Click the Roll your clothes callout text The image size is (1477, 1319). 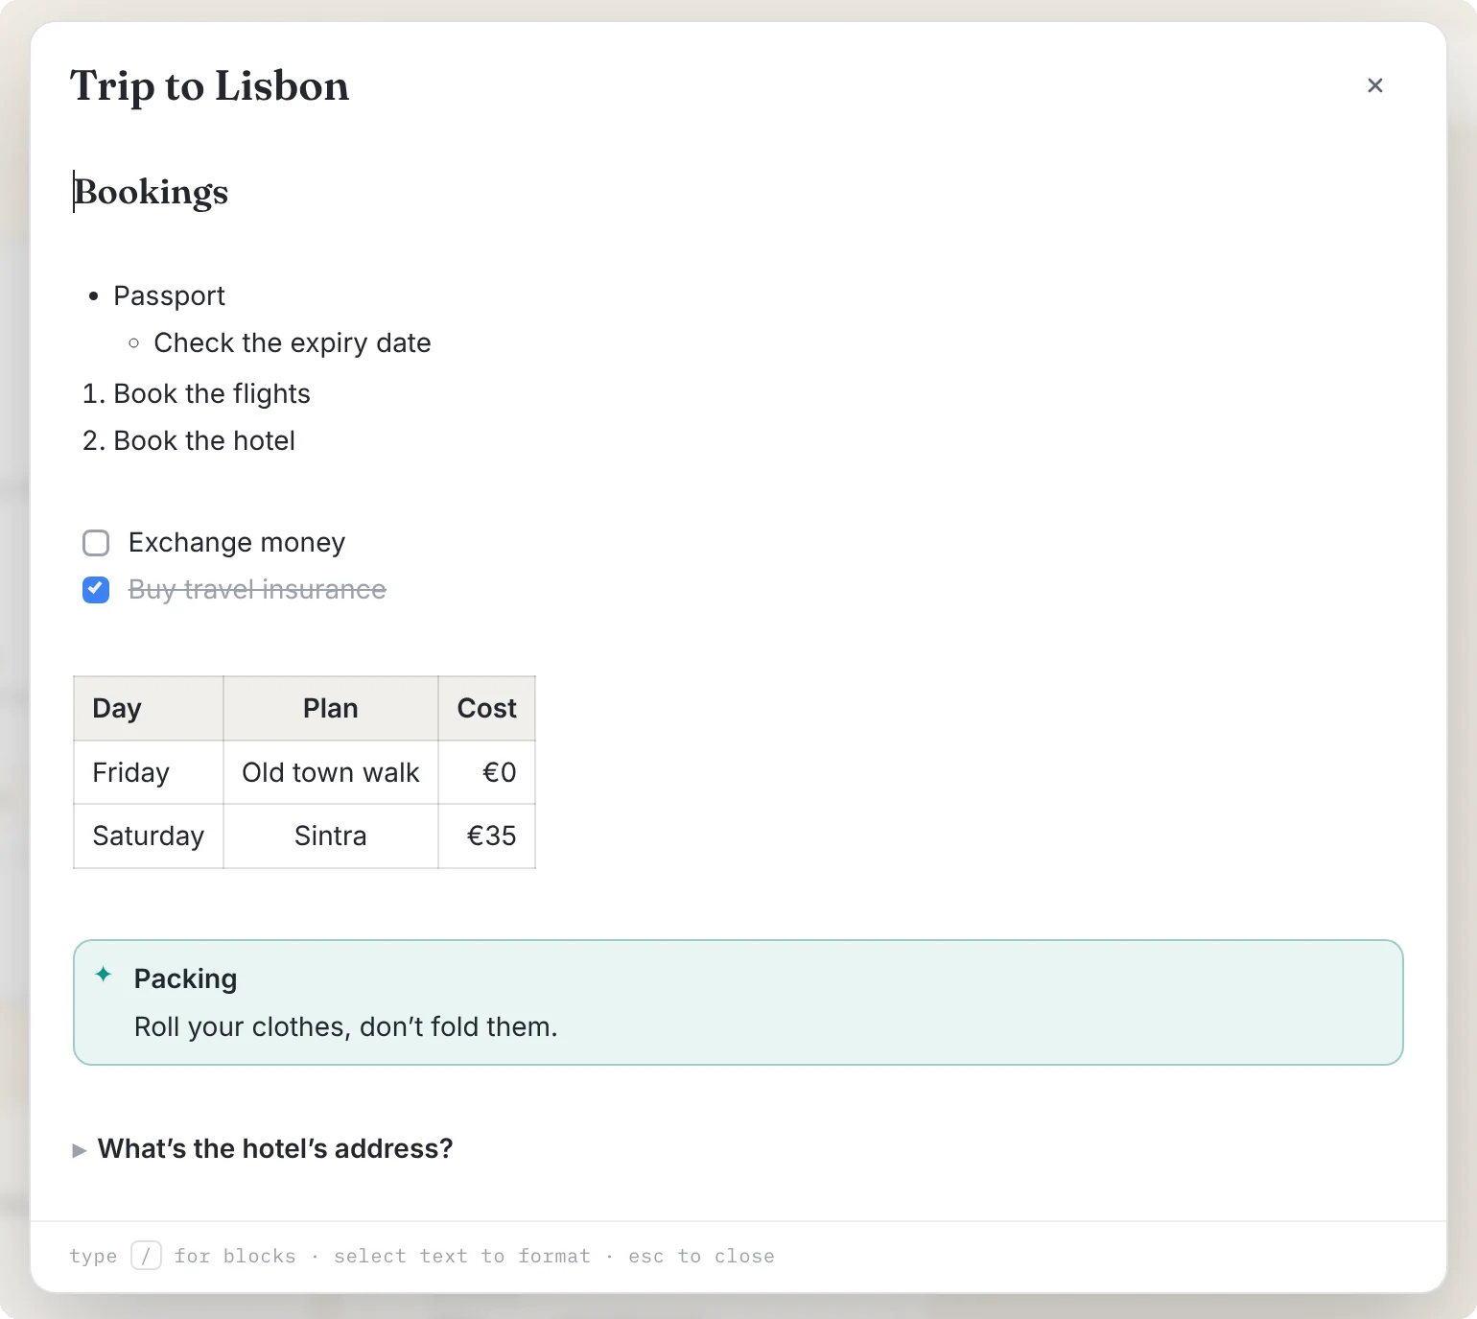point(345,1026)
